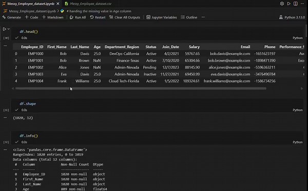308x191 pixels.
Task: Run All notebook cells
Action: coord(78,17)
